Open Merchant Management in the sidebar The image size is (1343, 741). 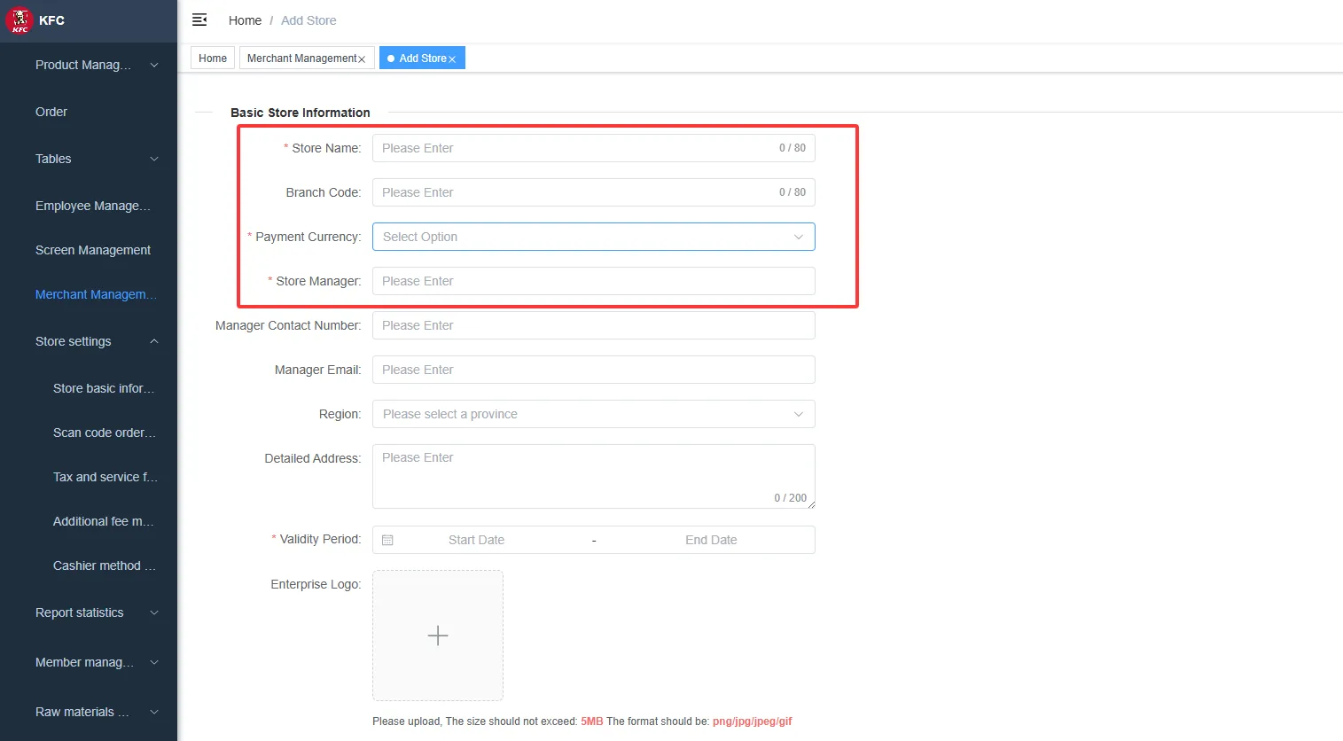coord(89,294)
